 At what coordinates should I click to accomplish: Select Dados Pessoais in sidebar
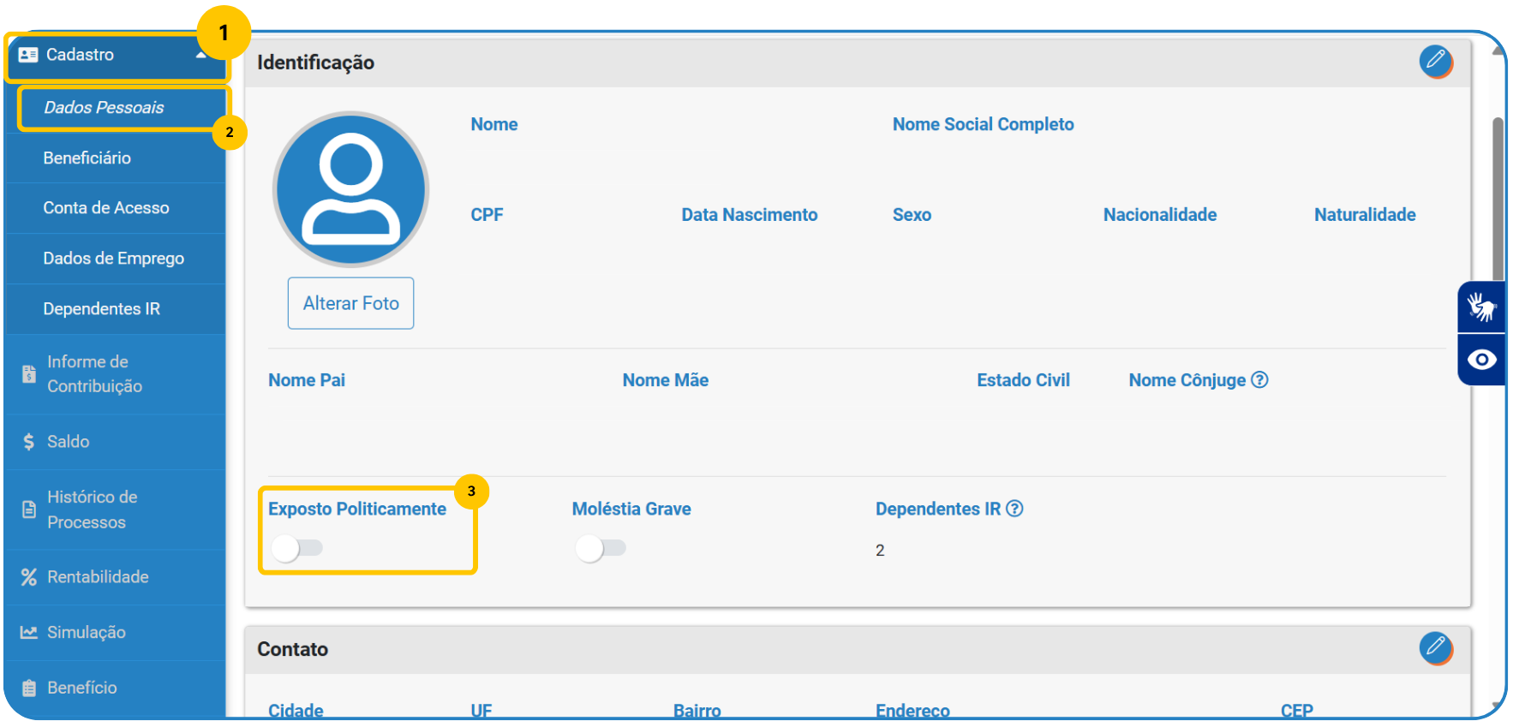[104, 108]
